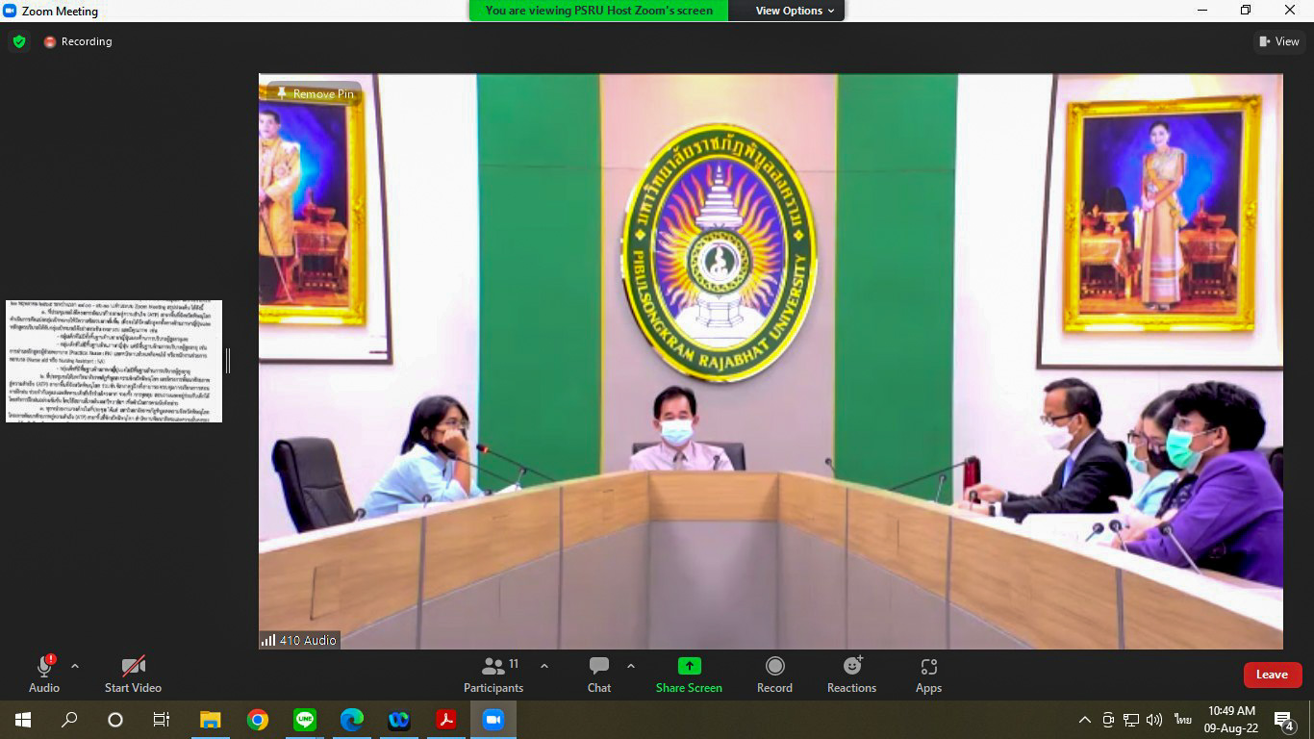Open the Reactions menu
Image resolution: width=1314 pixels, height=739 pixels.
click(851, 674)
